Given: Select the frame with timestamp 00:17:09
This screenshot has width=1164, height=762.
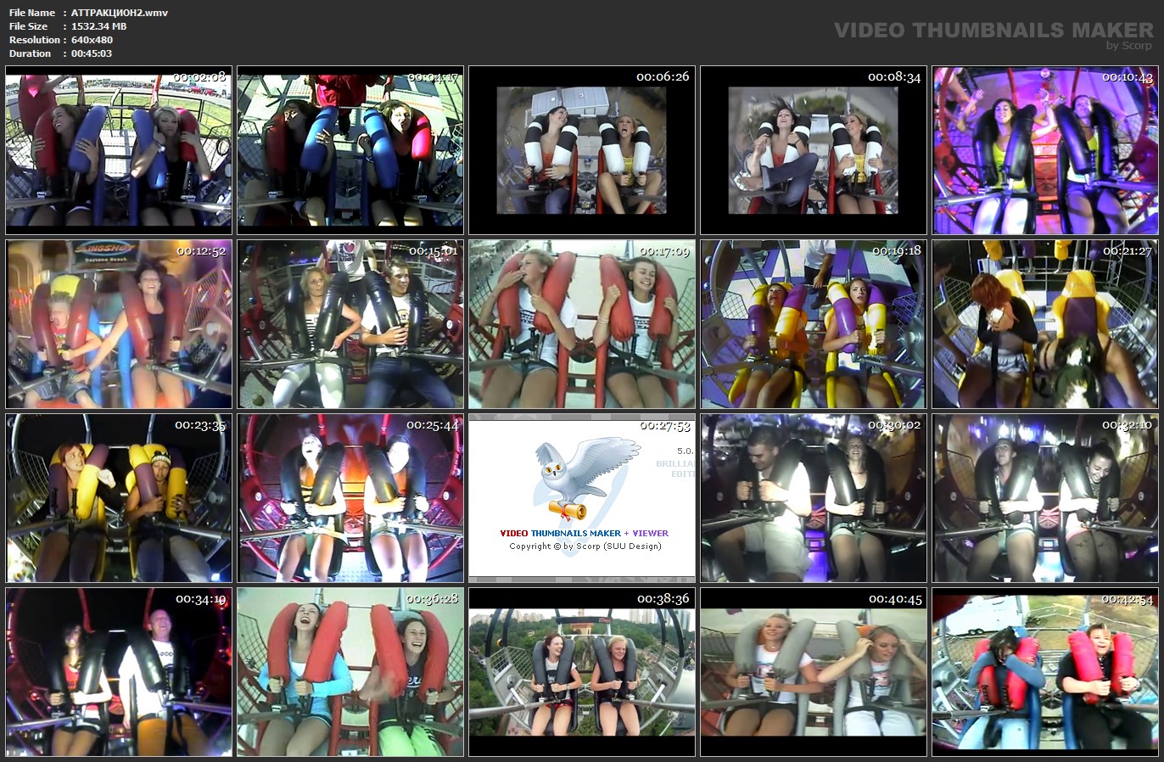Looking at the screenshot, I should click(582, 324).
